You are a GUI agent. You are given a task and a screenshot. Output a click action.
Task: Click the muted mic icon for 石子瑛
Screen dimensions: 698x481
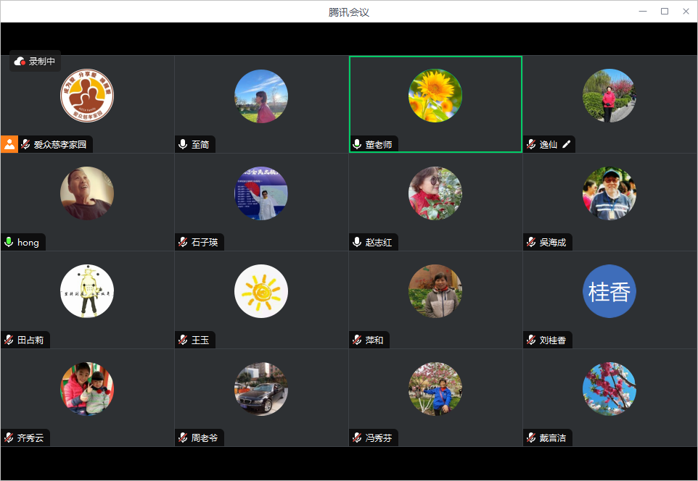(183, 242)
